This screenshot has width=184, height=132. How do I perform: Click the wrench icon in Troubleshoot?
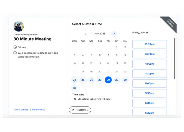pyautogui.click(x=73, y=110)
